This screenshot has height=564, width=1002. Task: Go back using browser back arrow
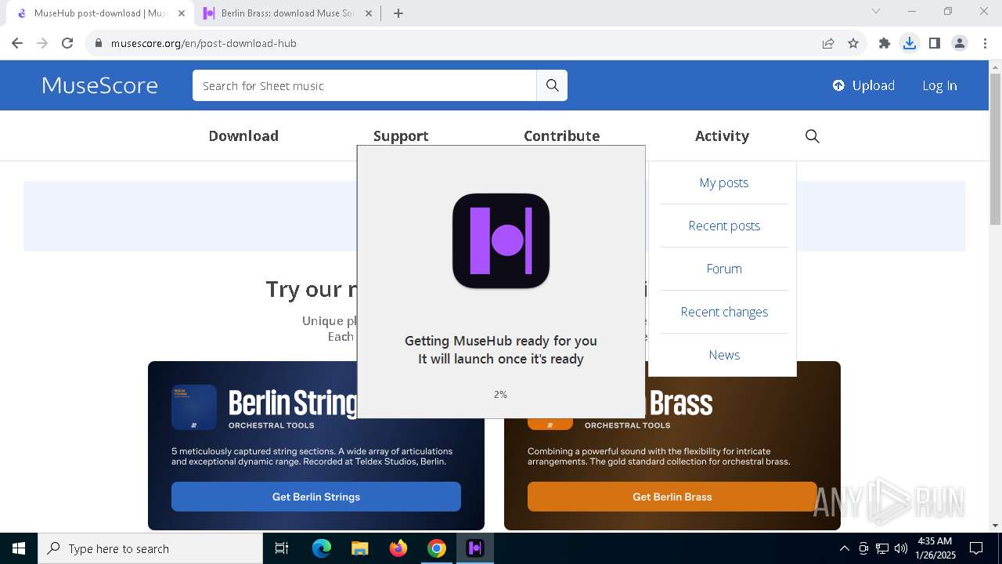(17, 43)
